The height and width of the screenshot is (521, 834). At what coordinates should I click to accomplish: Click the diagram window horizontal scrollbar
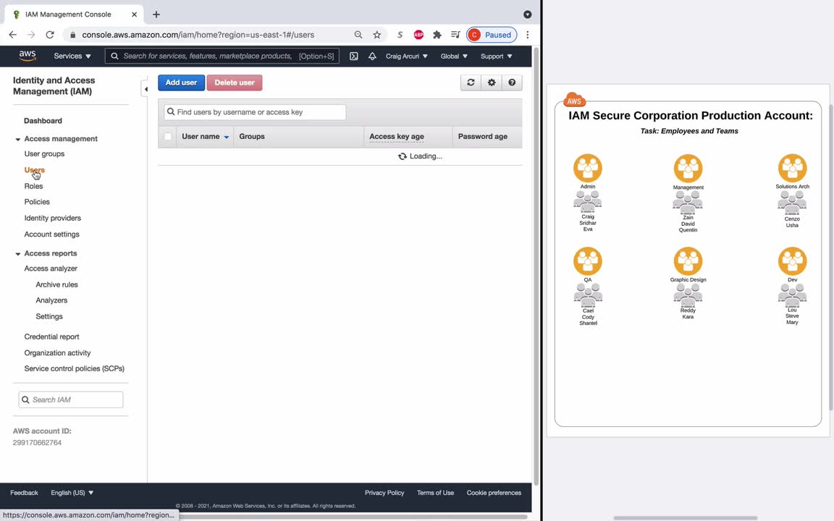click(x=686, y=518)
